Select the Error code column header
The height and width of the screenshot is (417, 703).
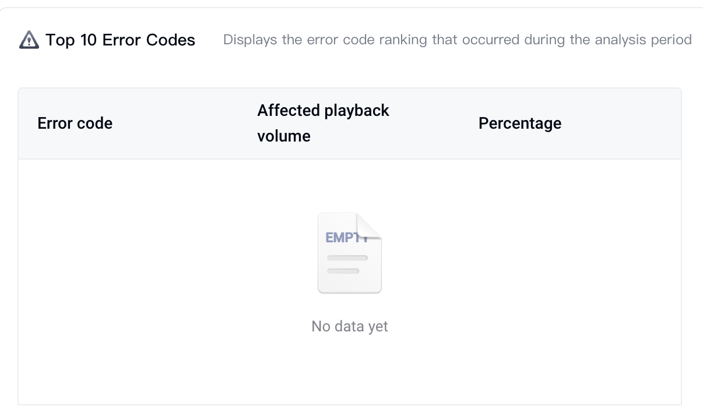[x=75, y=123]
